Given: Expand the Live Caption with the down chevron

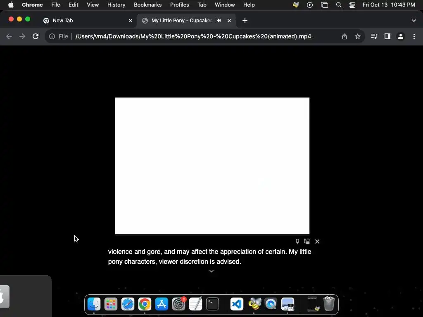Looking at the screenshot, I should [x=211, y=271].
